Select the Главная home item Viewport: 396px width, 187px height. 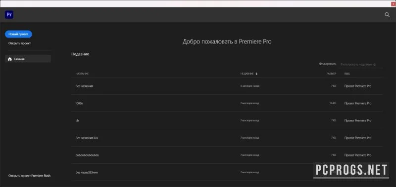point(28,59)
